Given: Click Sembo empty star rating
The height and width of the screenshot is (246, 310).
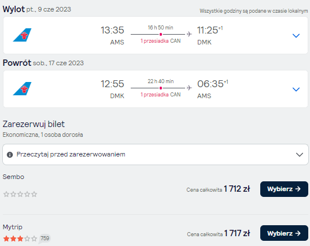Looking at the screenshot, I should pos(20,194).
